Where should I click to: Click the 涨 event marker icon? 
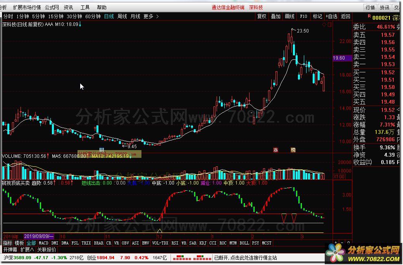click(276, 150)
